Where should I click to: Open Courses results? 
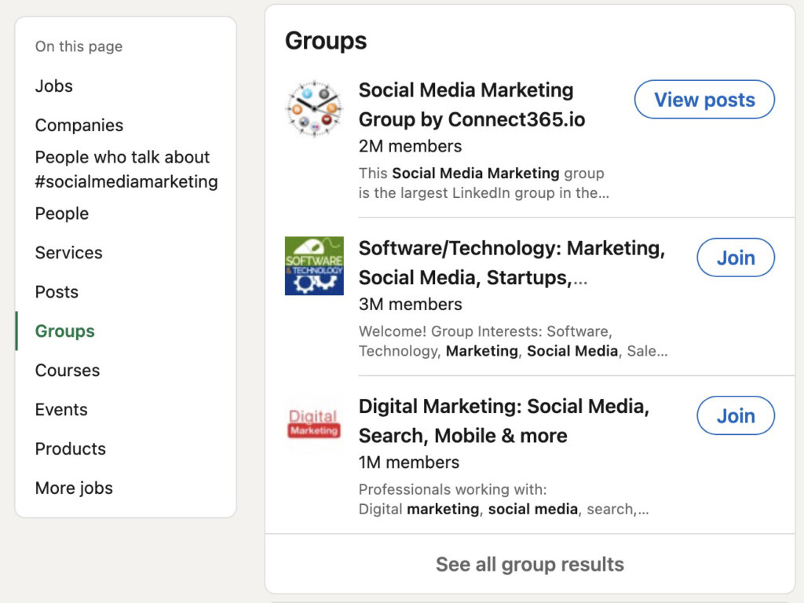(x=67, y=371)
